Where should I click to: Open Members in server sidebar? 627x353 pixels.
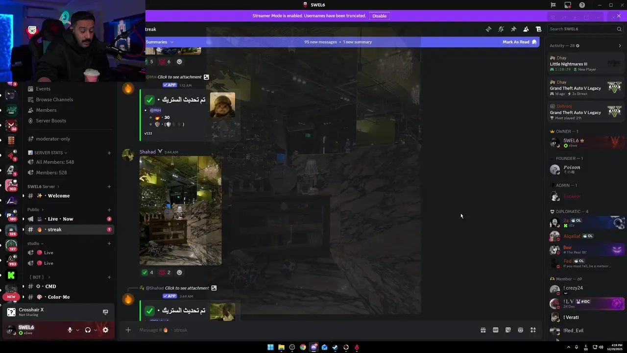pos(46,110)
